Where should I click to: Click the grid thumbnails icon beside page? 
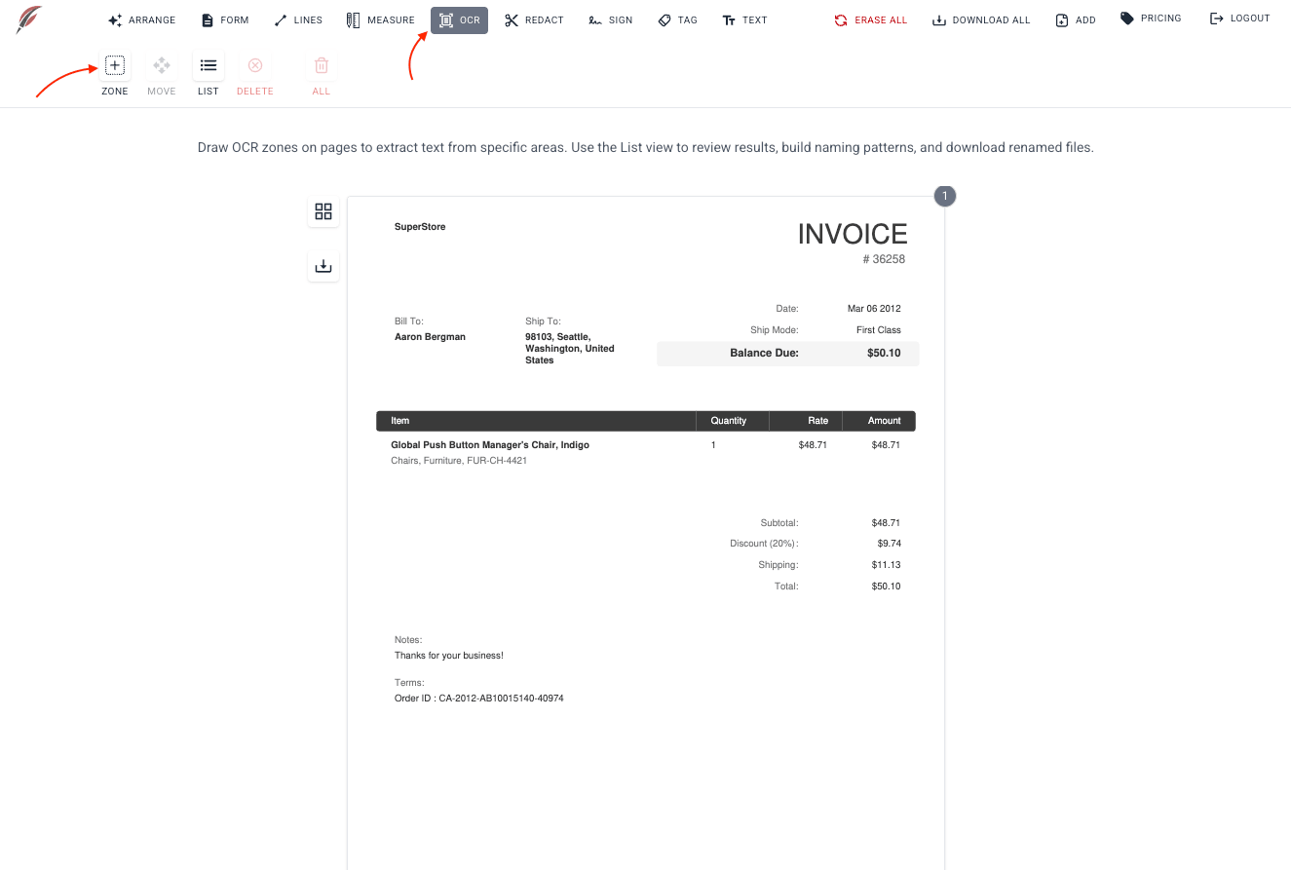[x=323, y=211]
